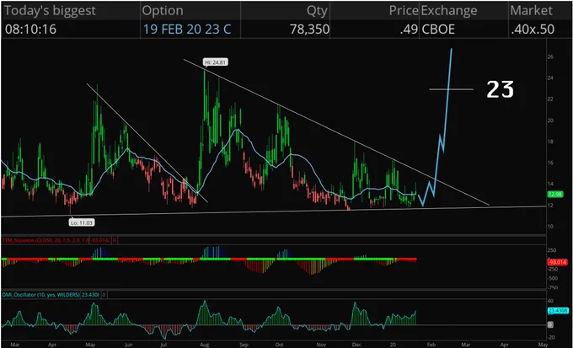Click the Oct label on time axis
The image size is (573, 348).
(x=279, y=345)
